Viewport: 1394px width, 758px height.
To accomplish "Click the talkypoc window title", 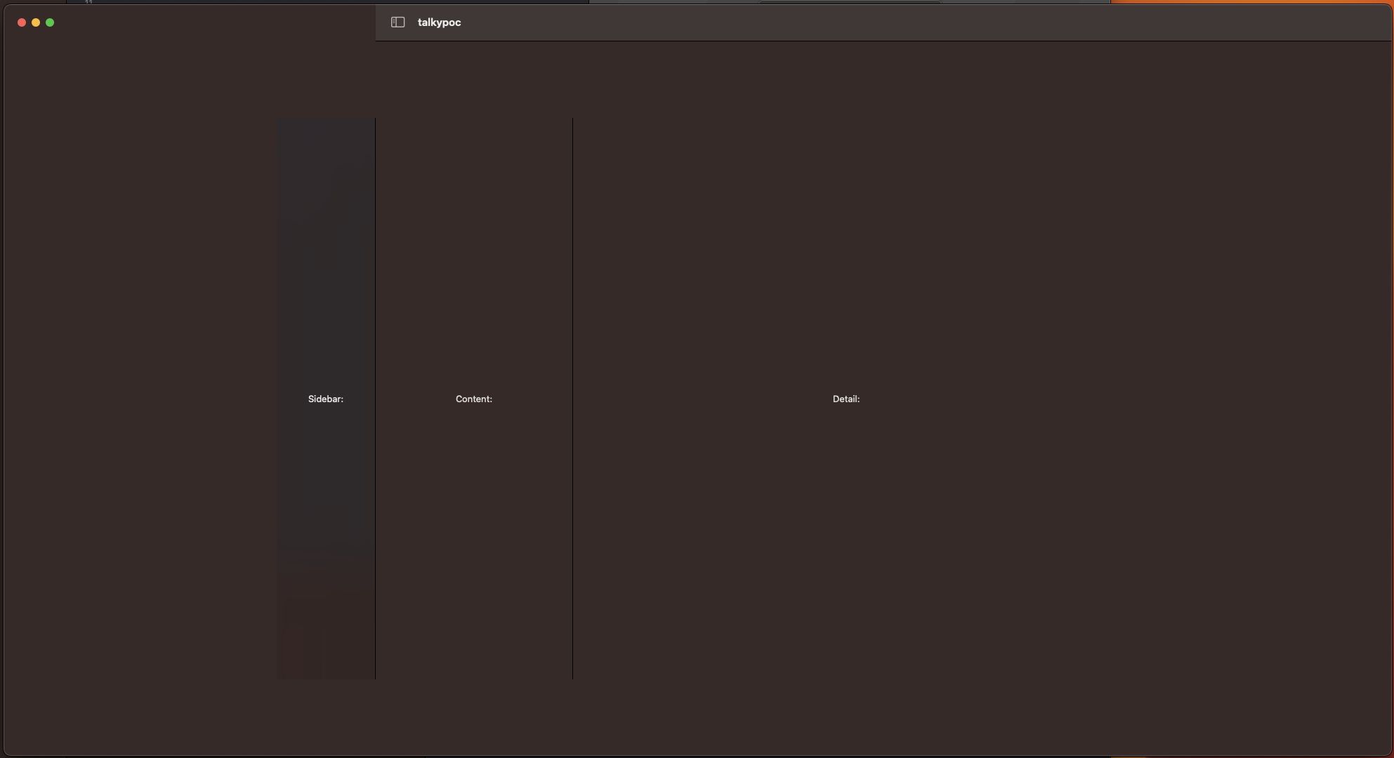I will (439, 22).
